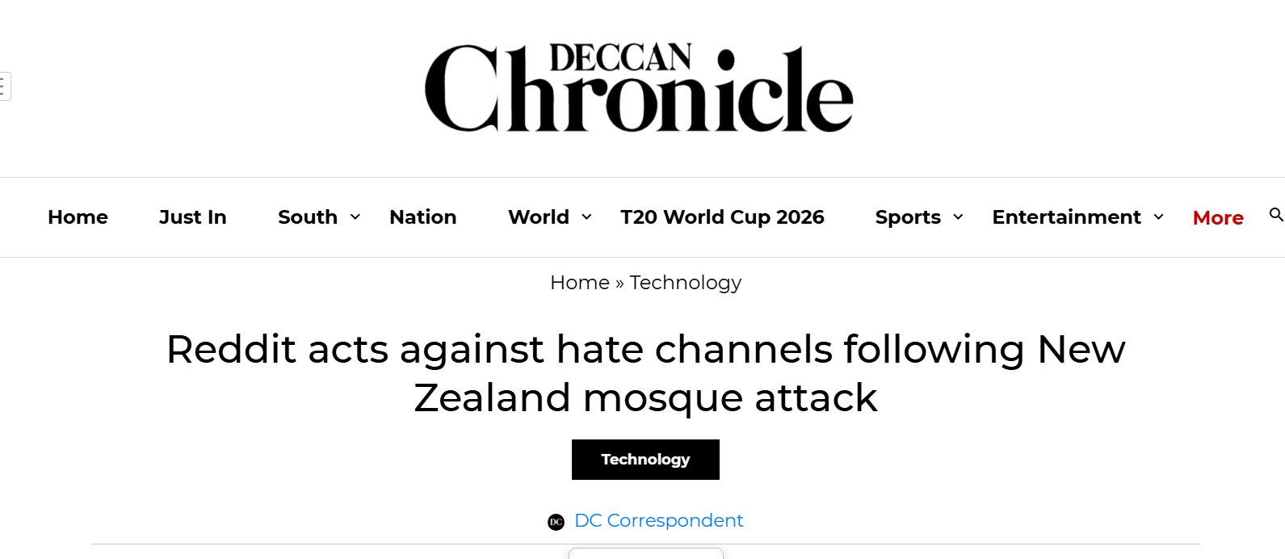Open the Just In section

tap(192, 217)
